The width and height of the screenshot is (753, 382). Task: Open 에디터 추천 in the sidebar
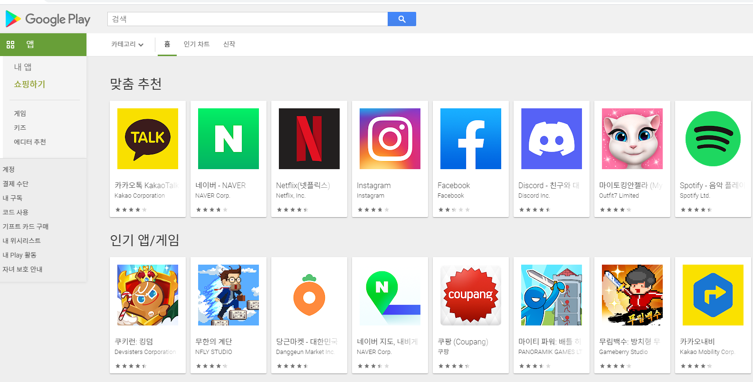tap(30, 142)
